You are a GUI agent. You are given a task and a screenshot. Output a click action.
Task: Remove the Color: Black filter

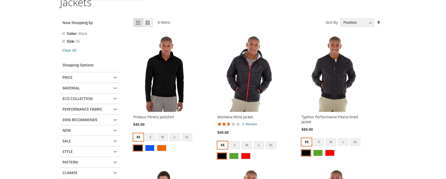click(x=64, y=34)
